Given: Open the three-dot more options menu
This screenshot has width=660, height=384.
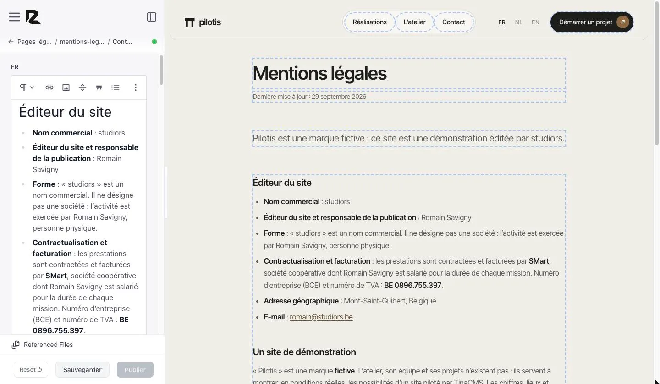Looking at the screenshot, I should [136, 87].
